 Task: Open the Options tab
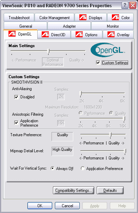86,34
